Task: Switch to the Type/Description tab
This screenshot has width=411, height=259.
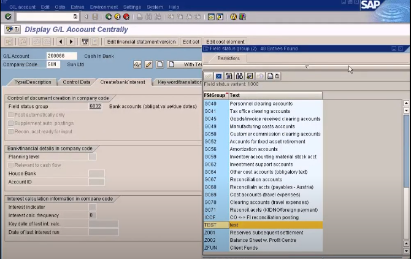Action: click(x=33, y=82)
